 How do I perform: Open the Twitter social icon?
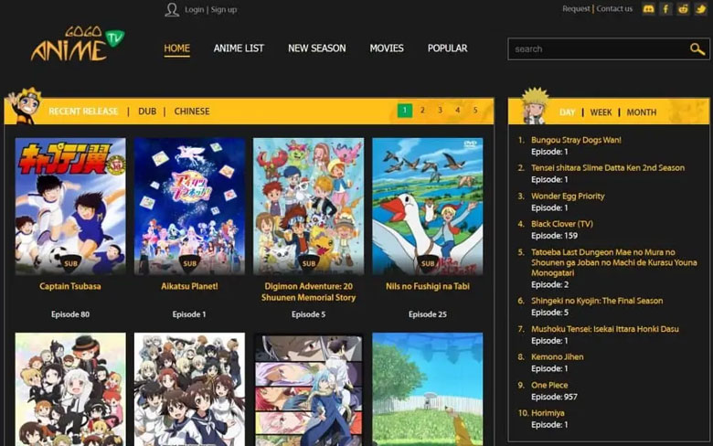coord(701,8)
